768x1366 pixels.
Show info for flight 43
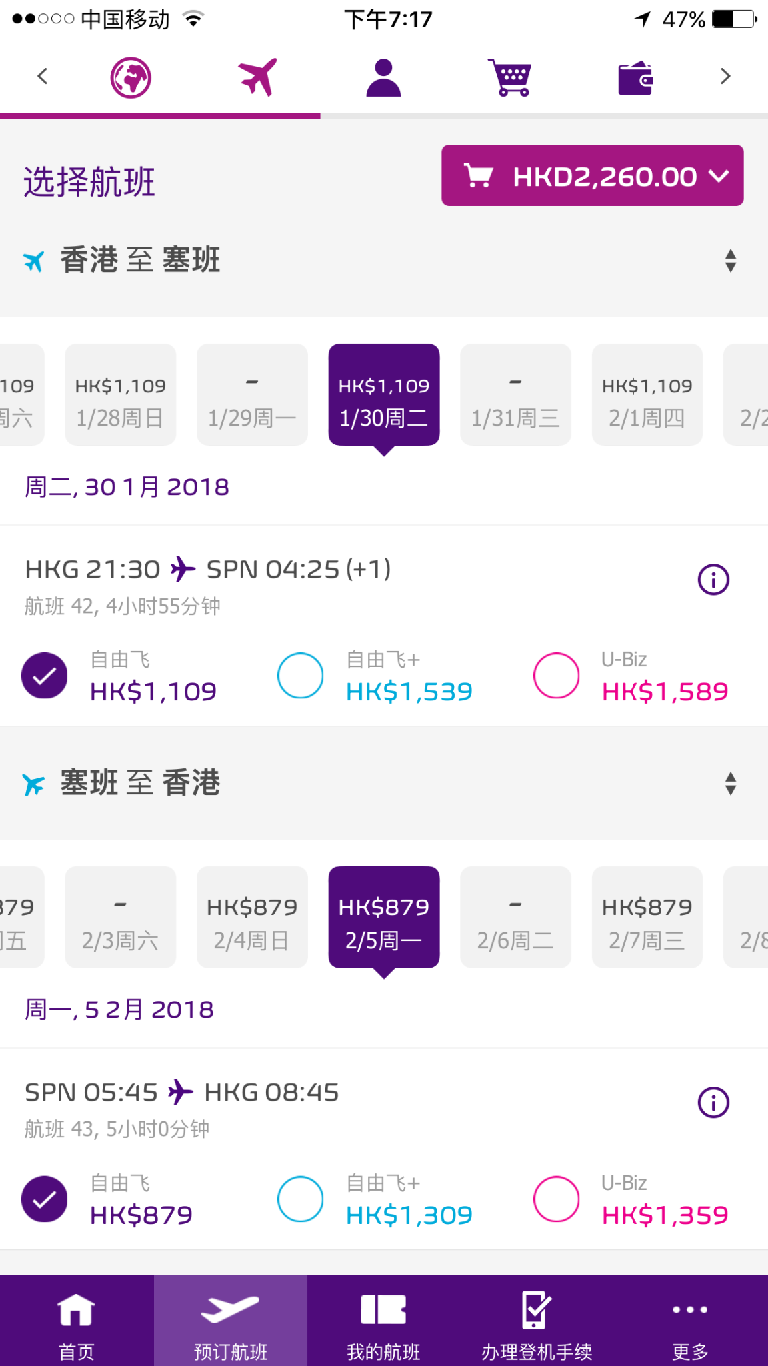pyautogui.click(x=713, y=1103)
